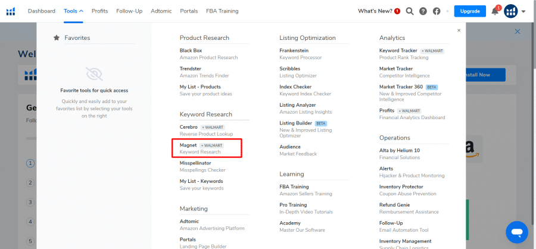Open Follow-Up in top navigation
536x249 pixels.
tap(129, 11)
